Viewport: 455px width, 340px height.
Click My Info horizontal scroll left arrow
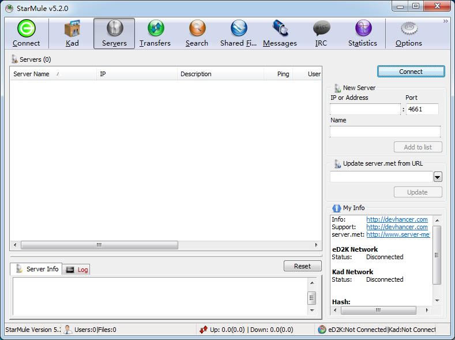(335, 310)
